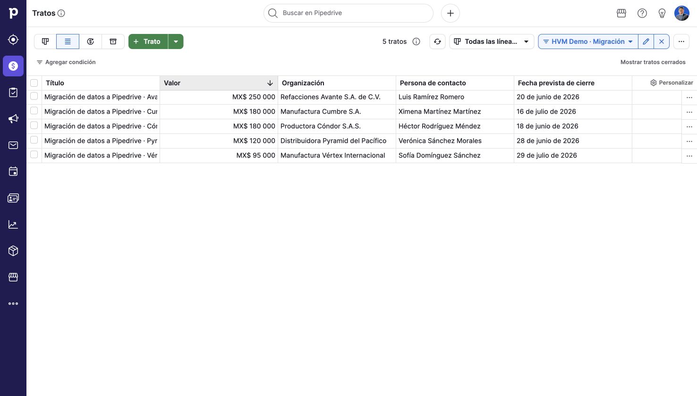This screenshot has height=396, width=697.
Task: Open Leads radar icon in sidebar
Action: (x=13, y=40)
